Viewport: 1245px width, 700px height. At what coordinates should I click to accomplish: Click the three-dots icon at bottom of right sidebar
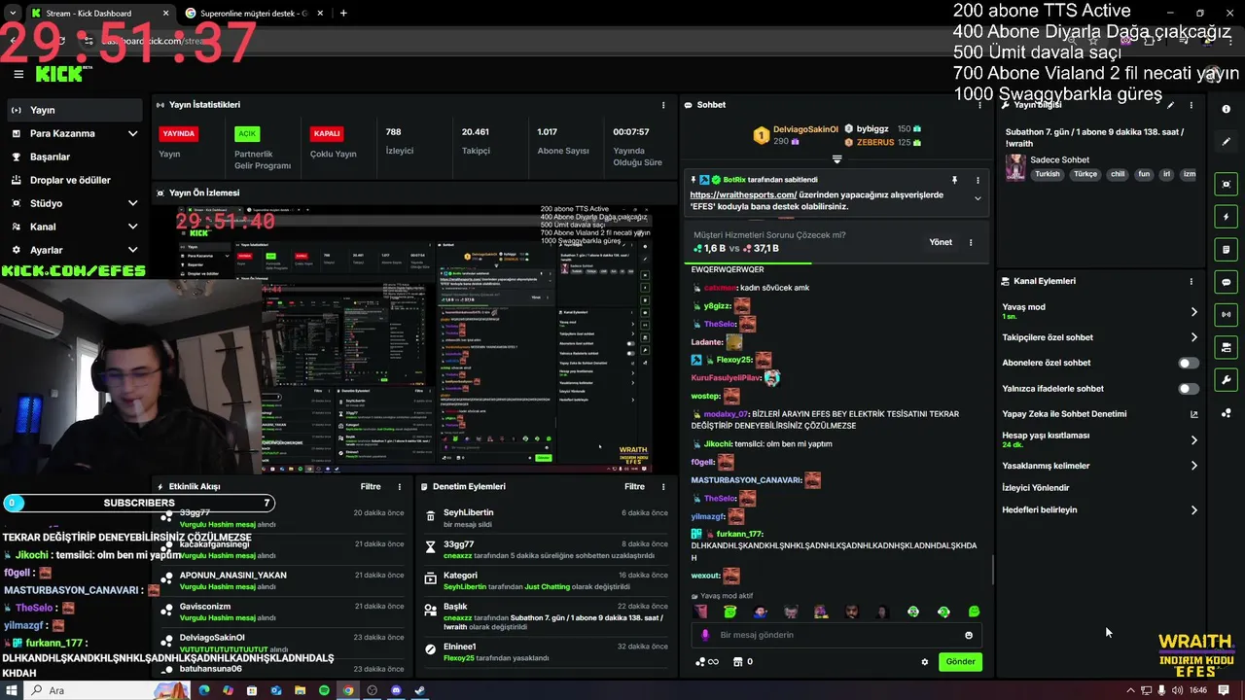[1227, 413]
